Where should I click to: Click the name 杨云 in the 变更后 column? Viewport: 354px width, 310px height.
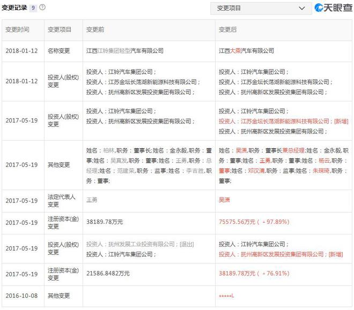pos(324,161)
